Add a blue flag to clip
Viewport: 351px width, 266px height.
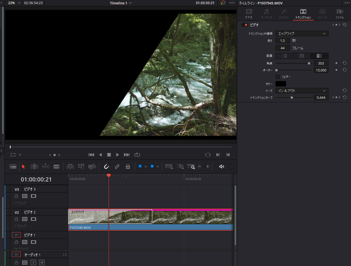click(140, 167)
